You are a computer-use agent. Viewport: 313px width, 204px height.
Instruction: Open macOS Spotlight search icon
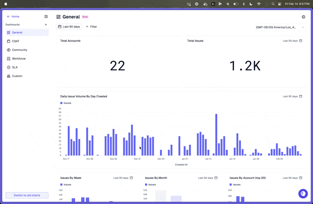coord(273,4)
